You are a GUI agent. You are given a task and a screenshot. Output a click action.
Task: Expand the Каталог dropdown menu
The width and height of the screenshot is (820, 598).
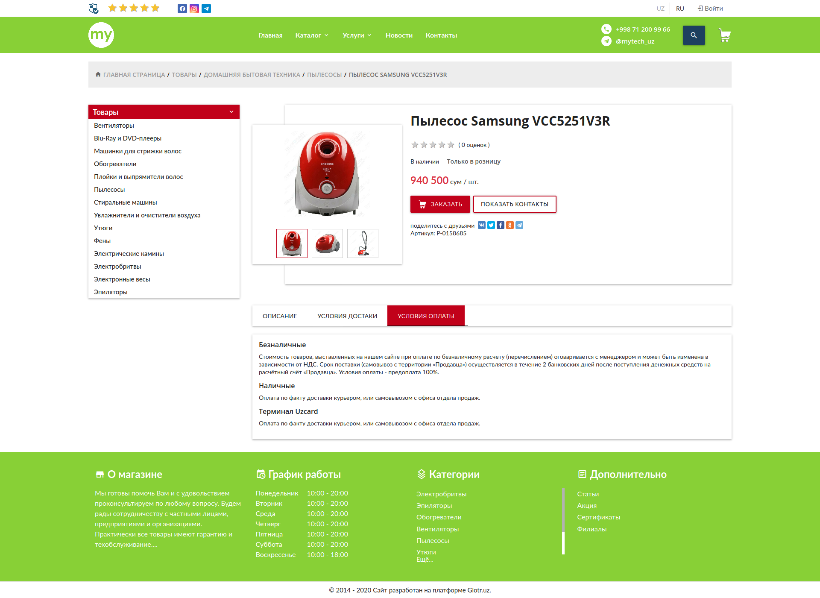312,35
